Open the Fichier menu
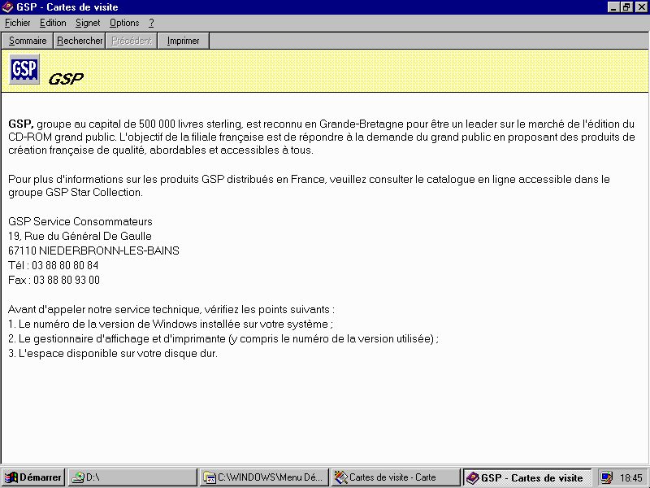 [17, 23]
